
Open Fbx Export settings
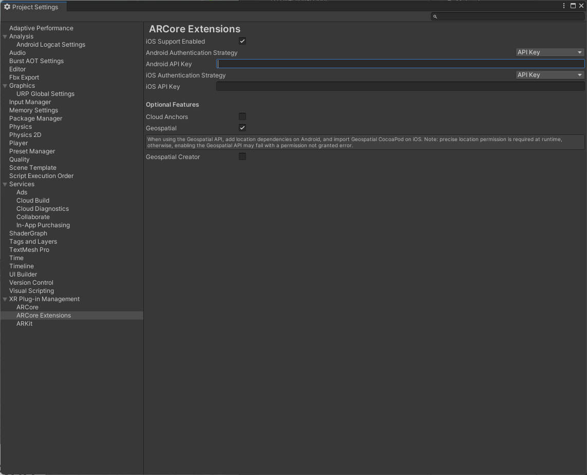tap(24, 77)
